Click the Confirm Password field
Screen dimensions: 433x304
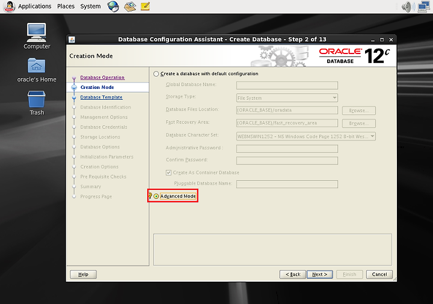(287, 160)
